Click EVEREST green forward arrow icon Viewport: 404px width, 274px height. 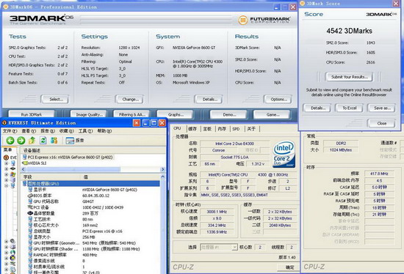click(21, 141)
